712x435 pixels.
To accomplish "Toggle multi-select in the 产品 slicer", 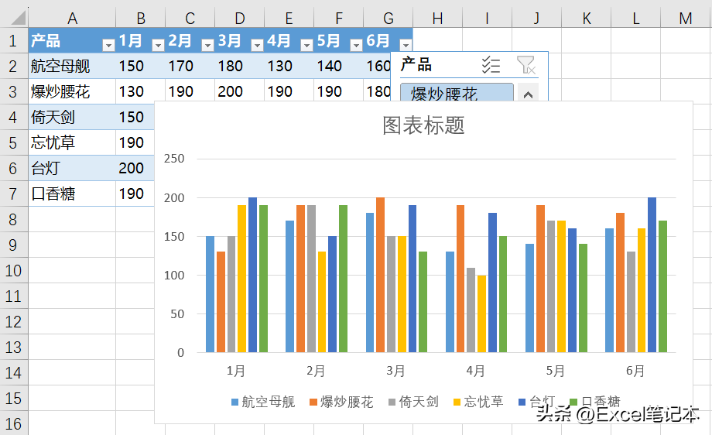I will 491,65.
